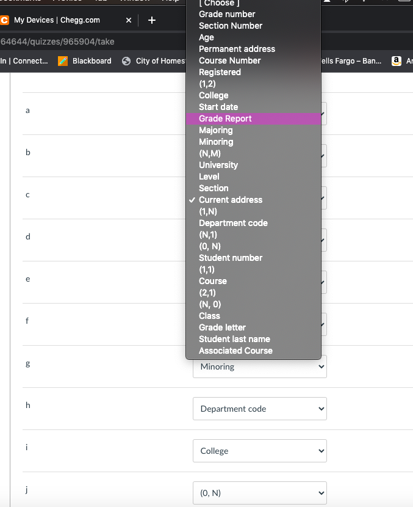The image size is (413, 507).
Task: Select 'College' in the open option list
Action: pos(254,95)
